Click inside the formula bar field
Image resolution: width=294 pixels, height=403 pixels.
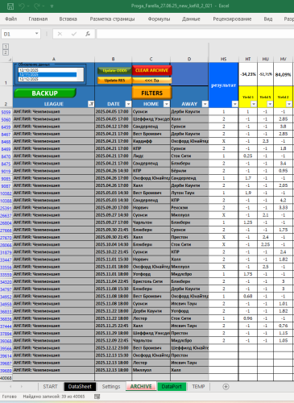point(195,34)
